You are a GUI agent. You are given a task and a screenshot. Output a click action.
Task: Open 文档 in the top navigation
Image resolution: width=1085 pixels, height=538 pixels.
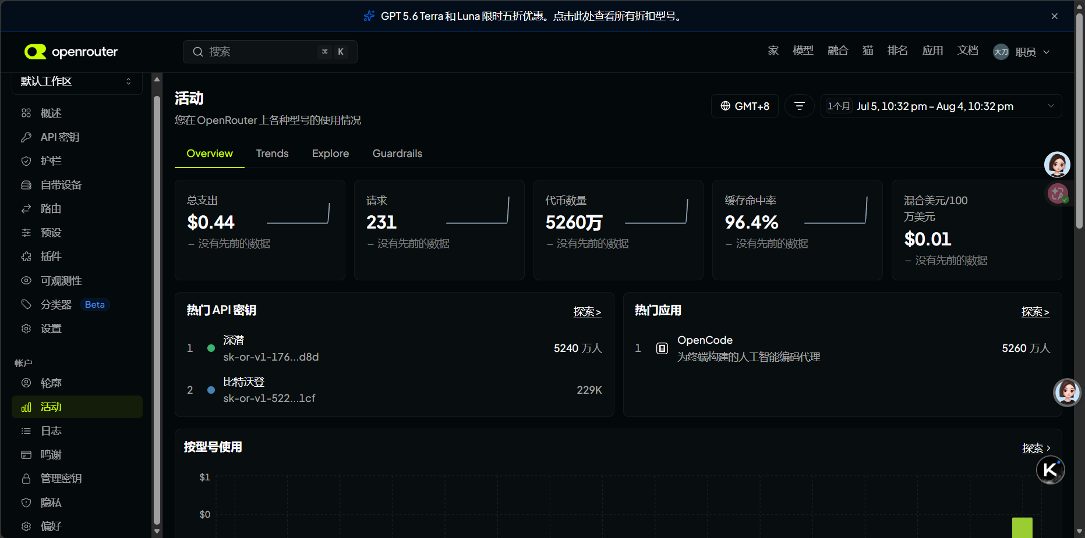(x=968, y=51)
